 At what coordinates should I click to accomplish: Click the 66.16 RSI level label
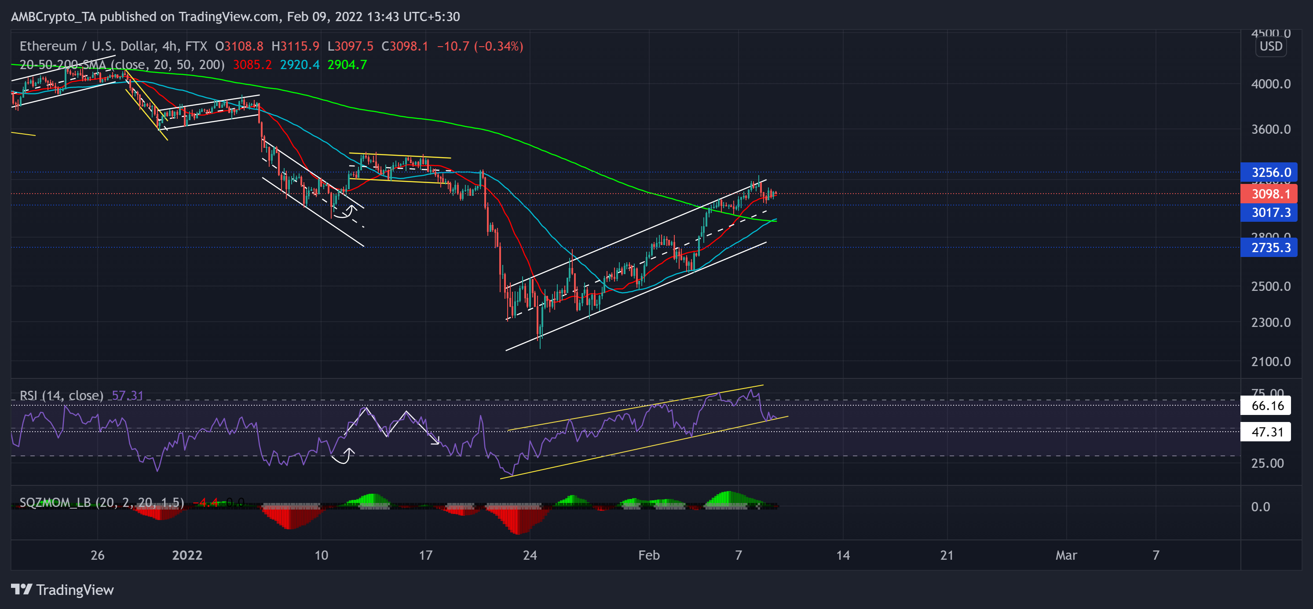(x=1265, y=406)
